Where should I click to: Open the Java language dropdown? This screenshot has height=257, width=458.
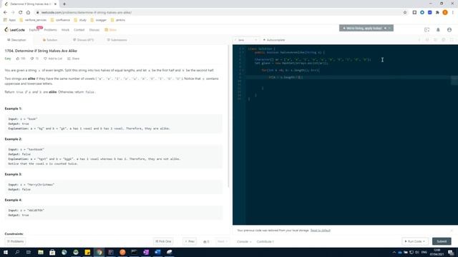(246, 40)
